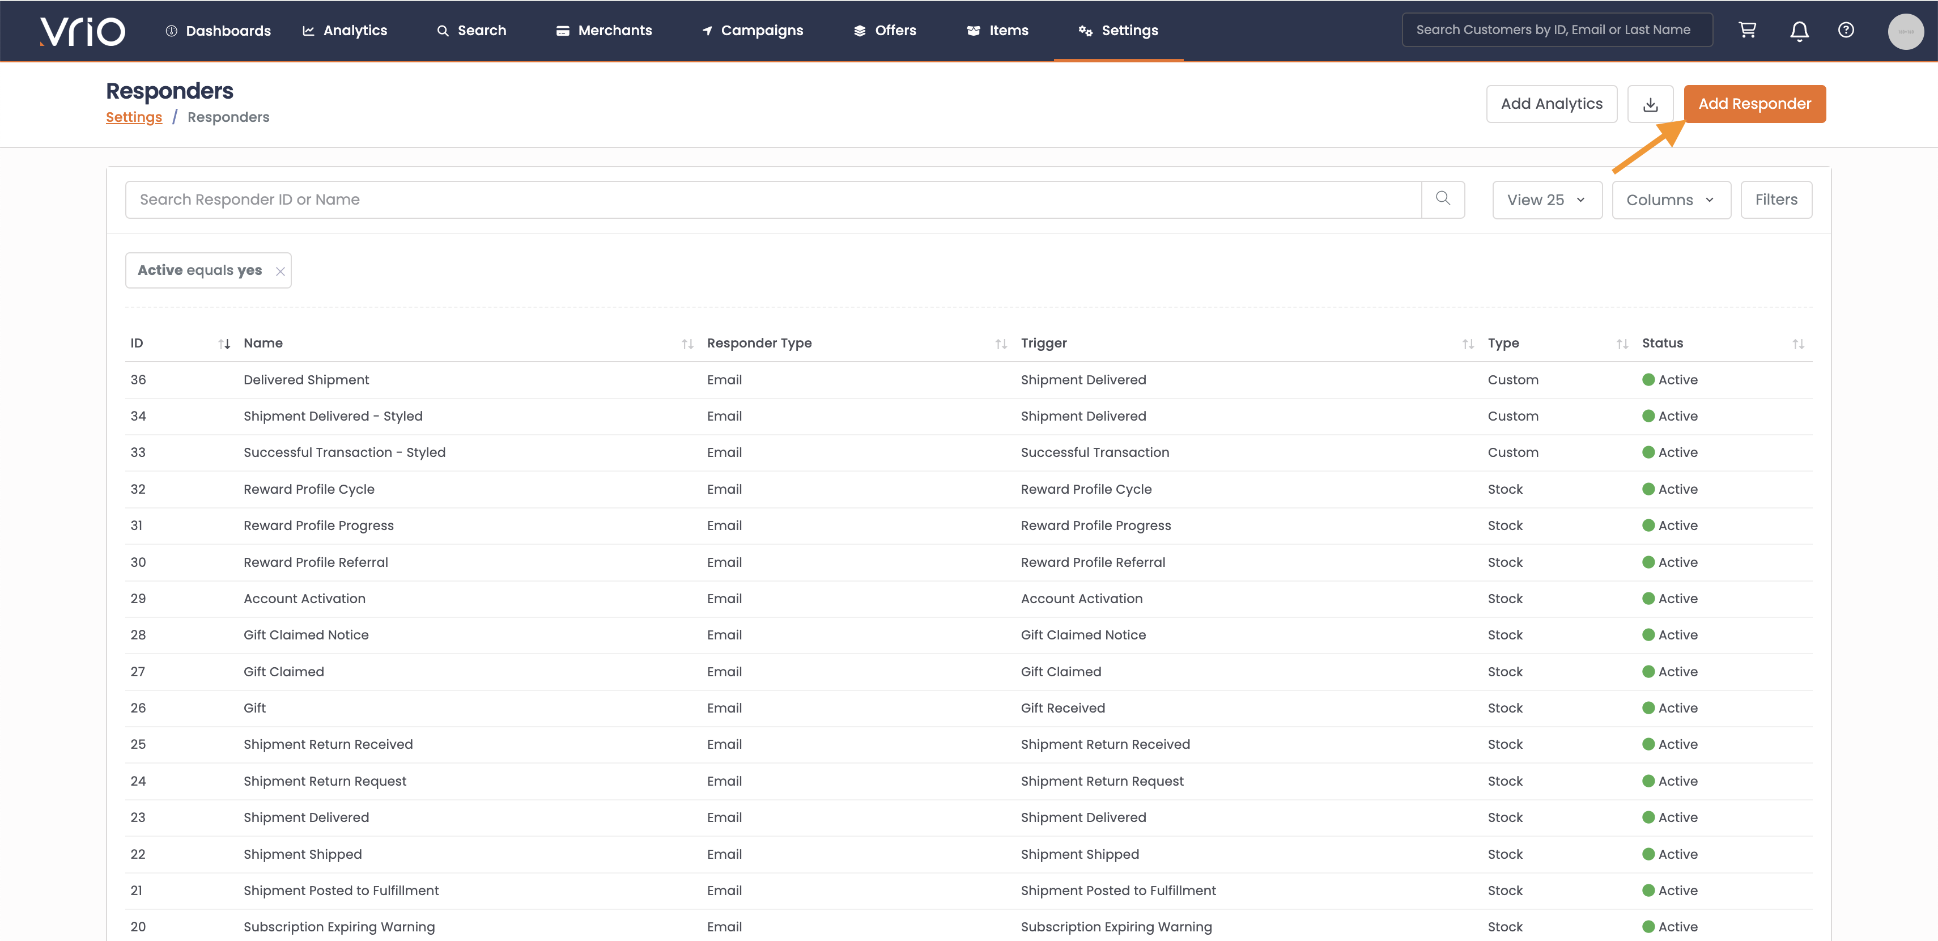Image resolution: width=1938 pixels, height=941 pixels.
Task: Open Successful Transaction - Styled row
Action: point(968,452)
